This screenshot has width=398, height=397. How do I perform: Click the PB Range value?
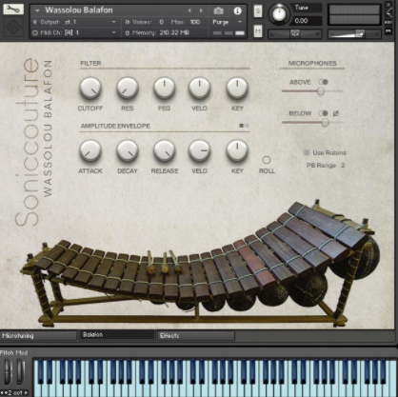(343, 166)
